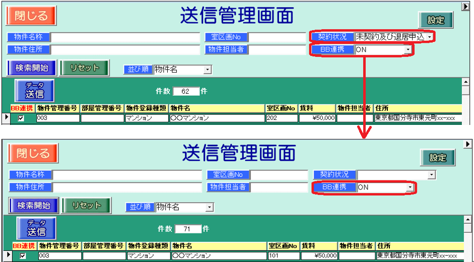
Task: Toggle BB連携 checkbox in the room 101 row
Action: [23, 256]
